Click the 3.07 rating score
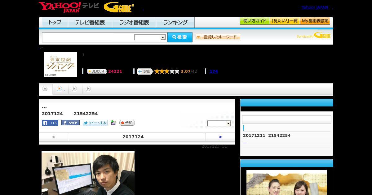 tap(186, 71)
